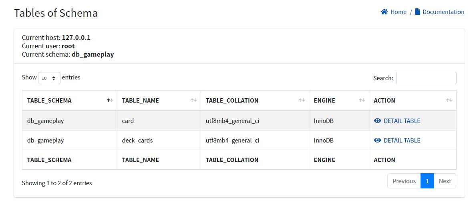Screen dimensions: 475x206
Task: Sort by ENGINE column arrows
Action: 362,100
